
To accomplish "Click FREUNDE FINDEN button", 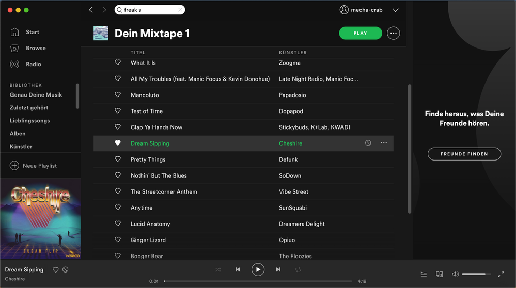I will click(464, 154).
